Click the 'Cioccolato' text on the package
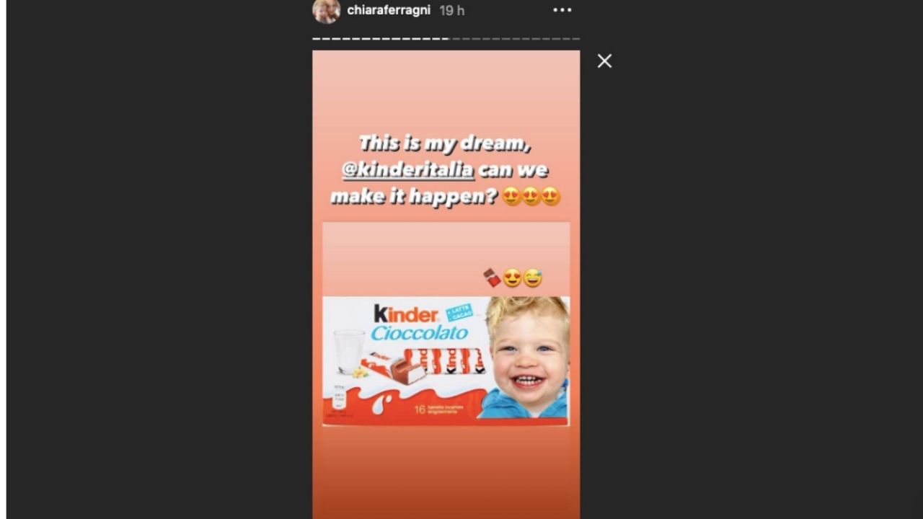The image size is (923, 519). click(420, 334)
